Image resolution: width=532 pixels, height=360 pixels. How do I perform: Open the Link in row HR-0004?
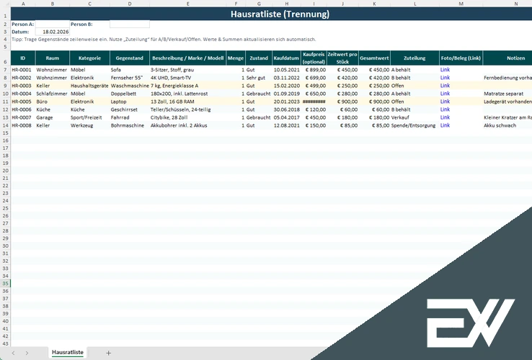click(445, 94)
